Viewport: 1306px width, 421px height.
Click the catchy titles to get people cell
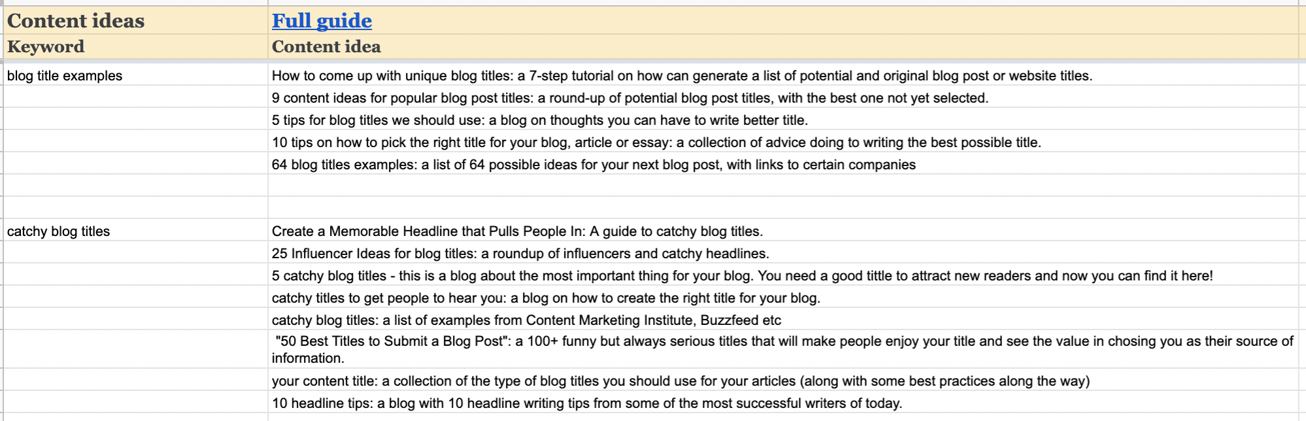(x=782, y=297)
